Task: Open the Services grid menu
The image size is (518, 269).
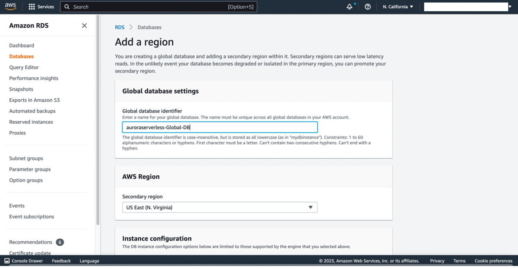Action: [41, 7]
